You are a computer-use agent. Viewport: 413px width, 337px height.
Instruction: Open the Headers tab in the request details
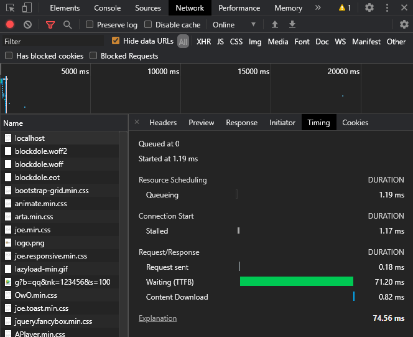point(163,123)
